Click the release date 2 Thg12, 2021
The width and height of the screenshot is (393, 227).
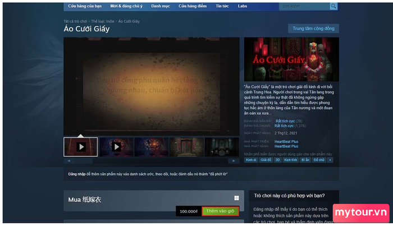pos(286,133)
